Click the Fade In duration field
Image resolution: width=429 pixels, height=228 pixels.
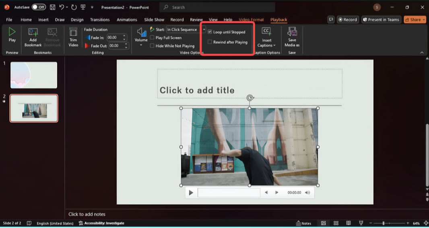[114, 37]
